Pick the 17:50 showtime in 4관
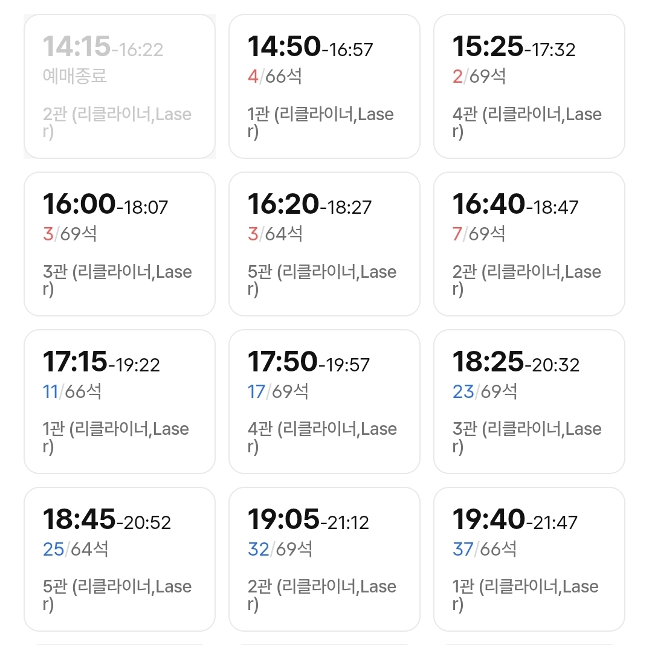The height and width of the screenshot is (645, 652). 324,402
